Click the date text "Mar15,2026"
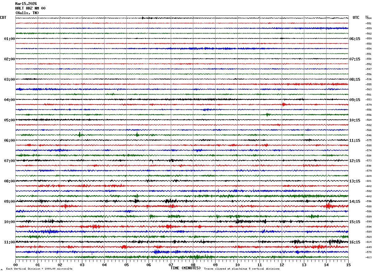Image resolution: width=373 pixels, height=273 pixels. click(26, 4)
